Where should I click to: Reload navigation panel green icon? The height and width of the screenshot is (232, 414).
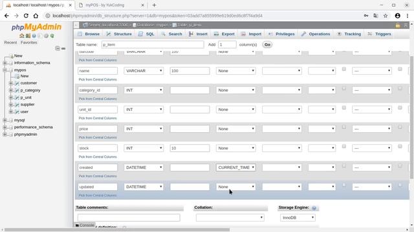tap(52, 36)
